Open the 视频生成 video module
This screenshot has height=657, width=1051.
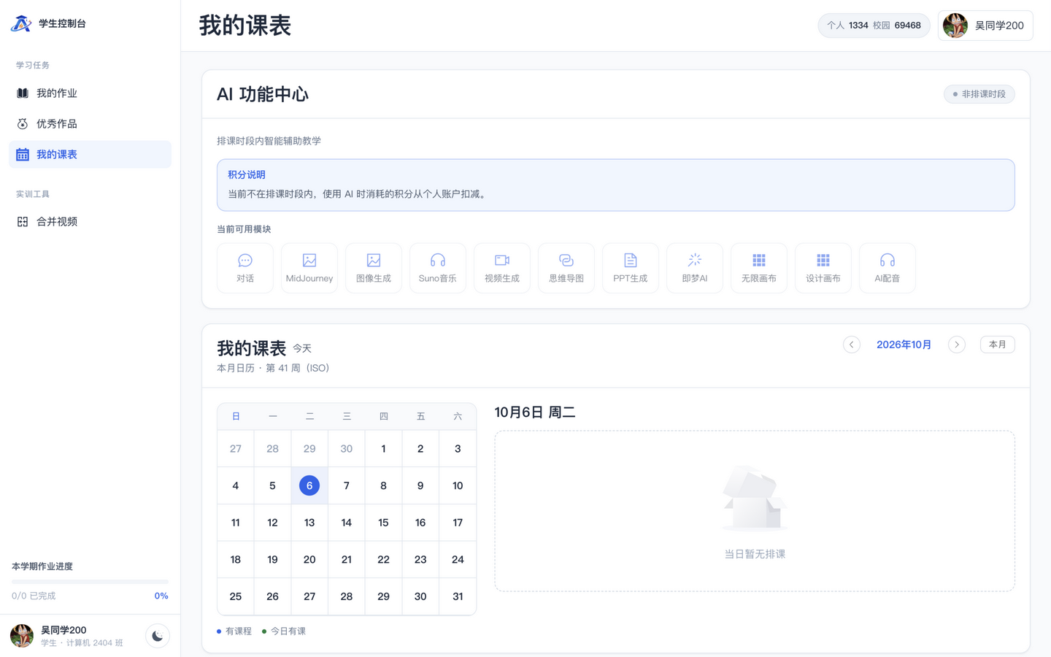(x=502, y=268)
